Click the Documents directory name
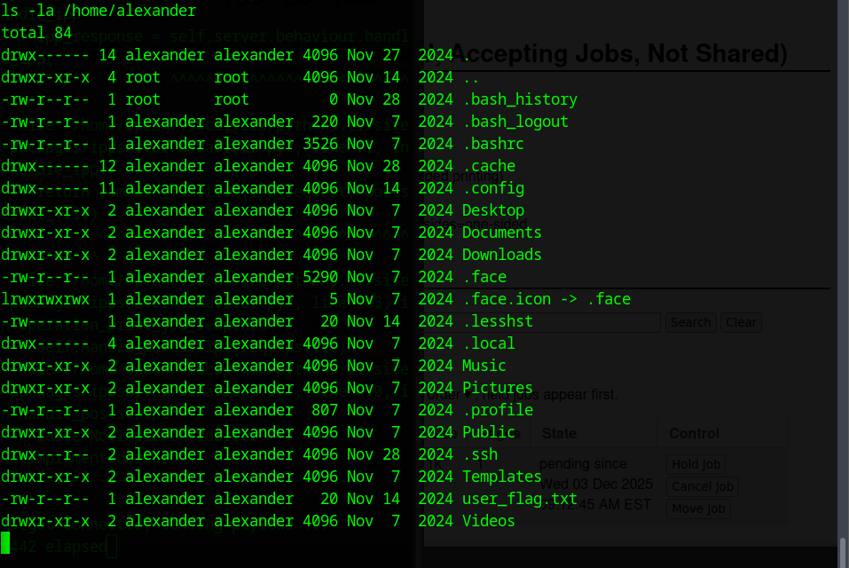Viewport: 849px width, 568px height. 501,233
